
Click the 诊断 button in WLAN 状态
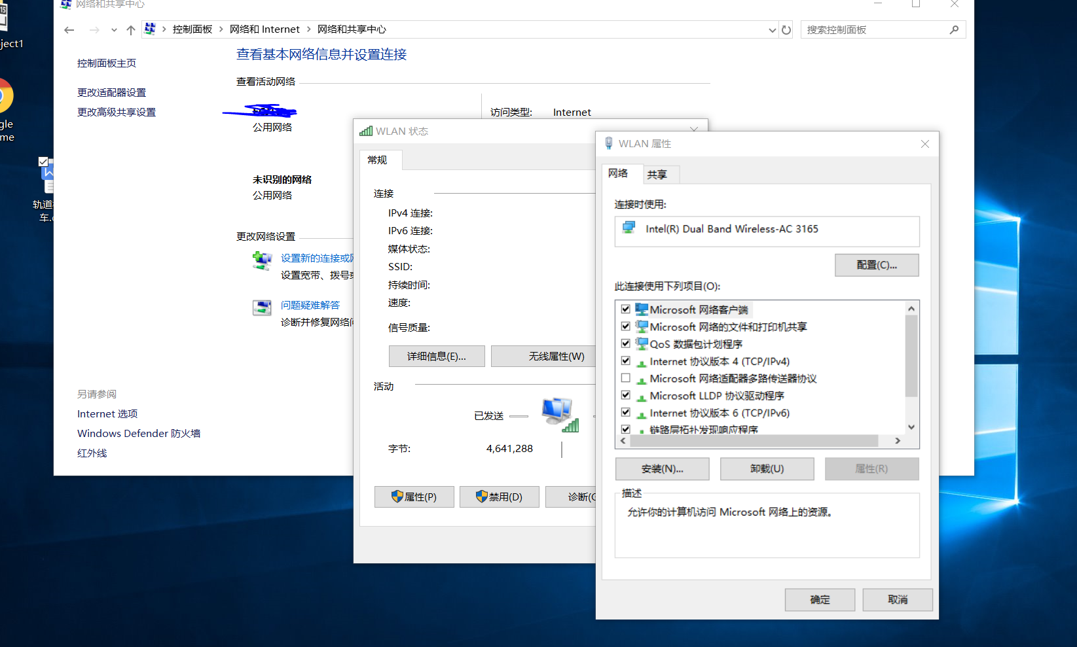[571, 497]
